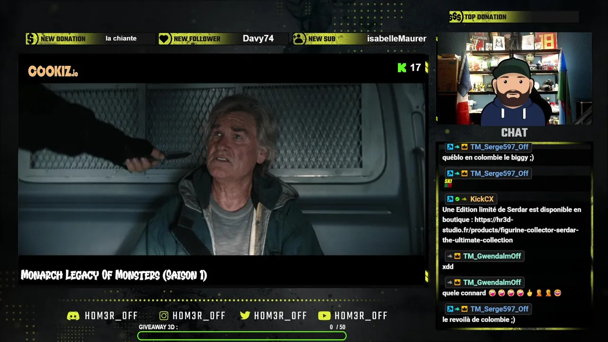The width and height of the screenshot is (608, 342).
Task: Click the first laughing emoji after 'quele connard'
Action: point(492,293)
